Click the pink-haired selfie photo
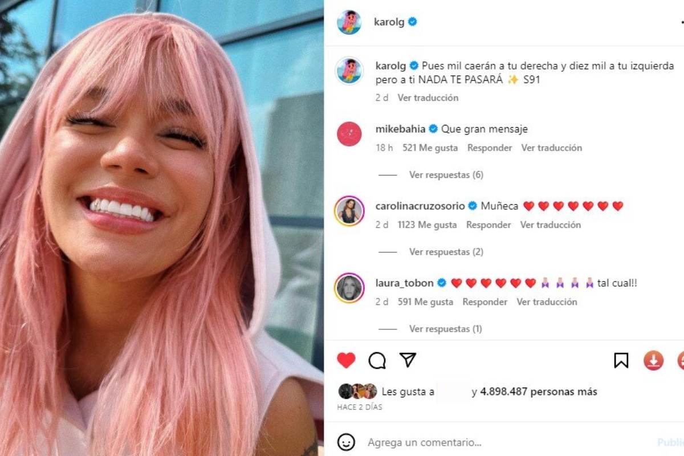 pyautogui.click(x=162, y=228)
